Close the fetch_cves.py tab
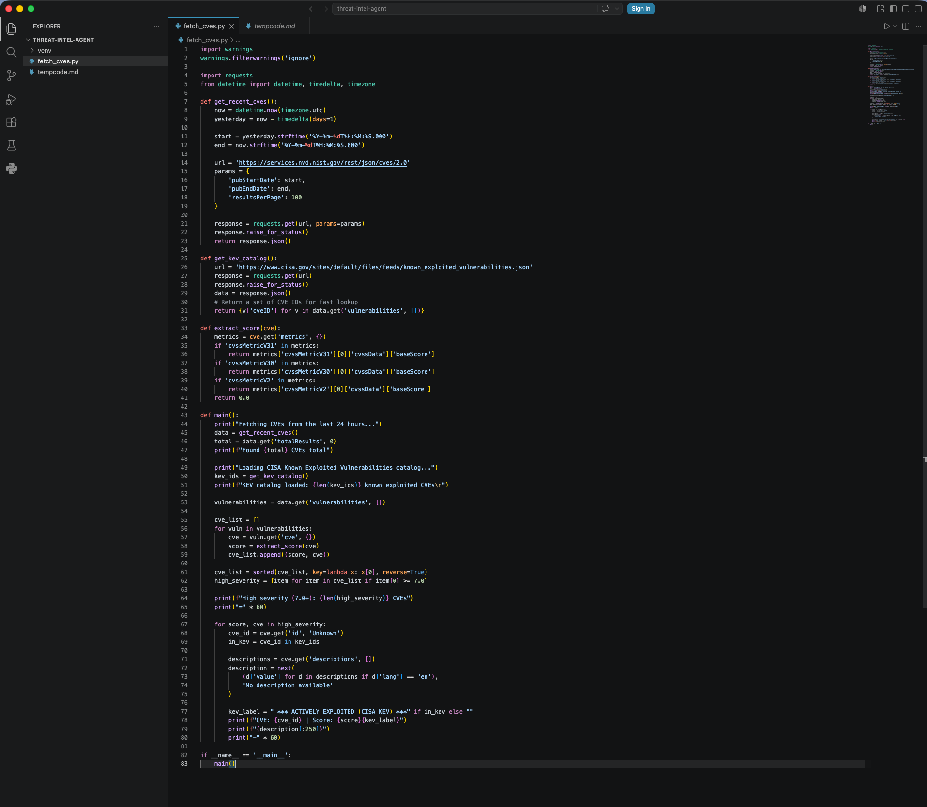 click(232, 26)
